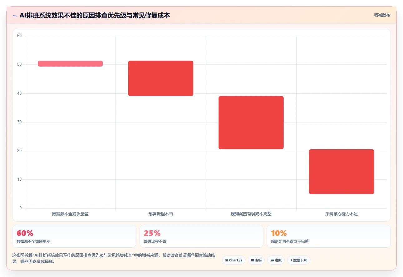Click the y-axis value 20
Screen dimensions: 403x277
click(19, 151)
